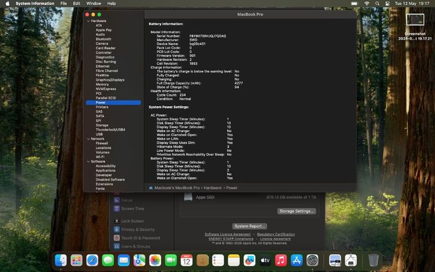Screen dimensions: 435x272
Task: Click Lock Screen icon in System Settings
Action: [117, 221]
